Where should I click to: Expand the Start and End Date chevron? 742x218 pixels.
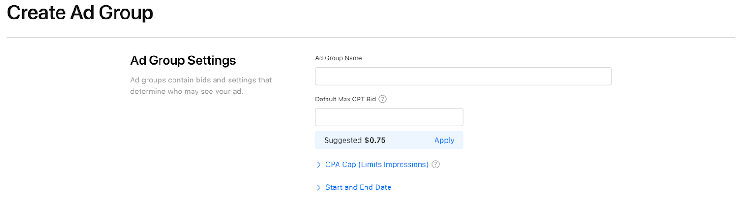[319, 187]
